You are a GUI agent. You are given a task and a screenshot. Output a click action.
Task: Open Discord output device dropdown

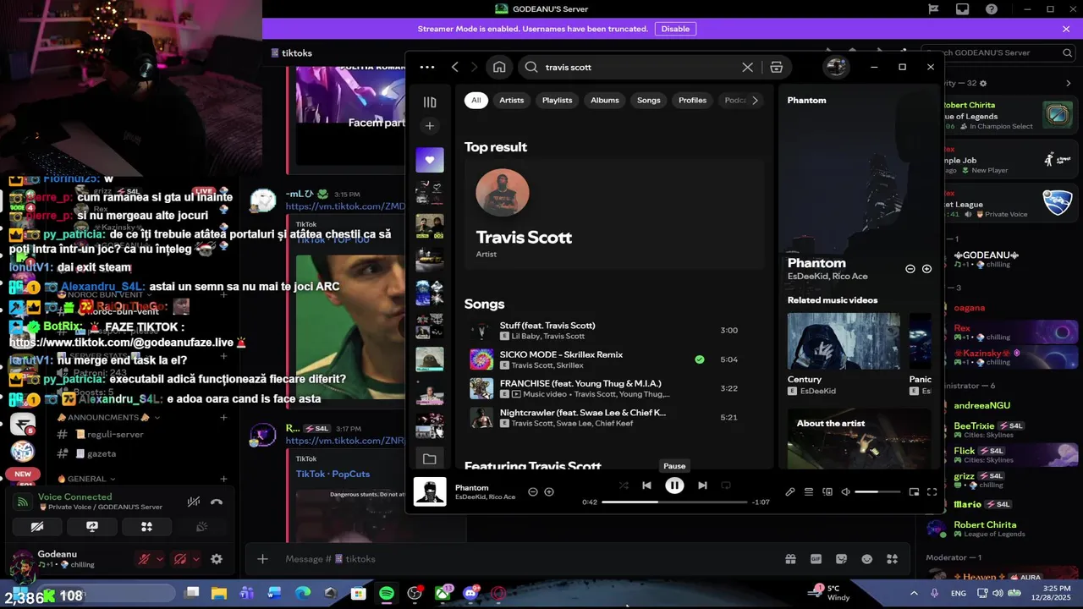(195, 559)
